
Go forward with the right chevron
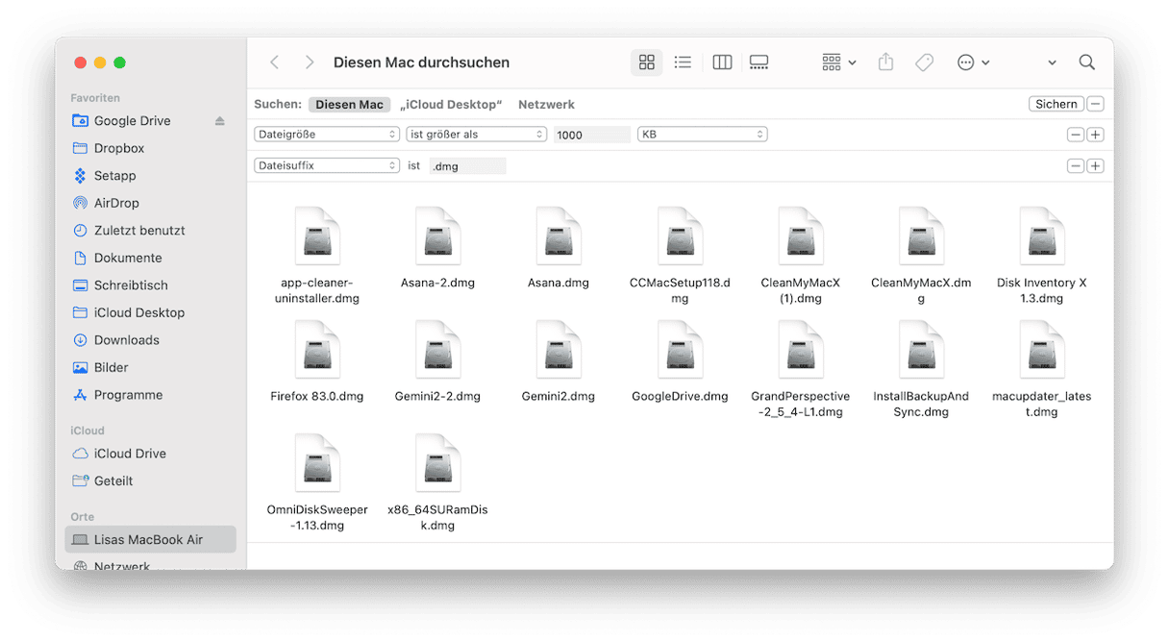309,62
